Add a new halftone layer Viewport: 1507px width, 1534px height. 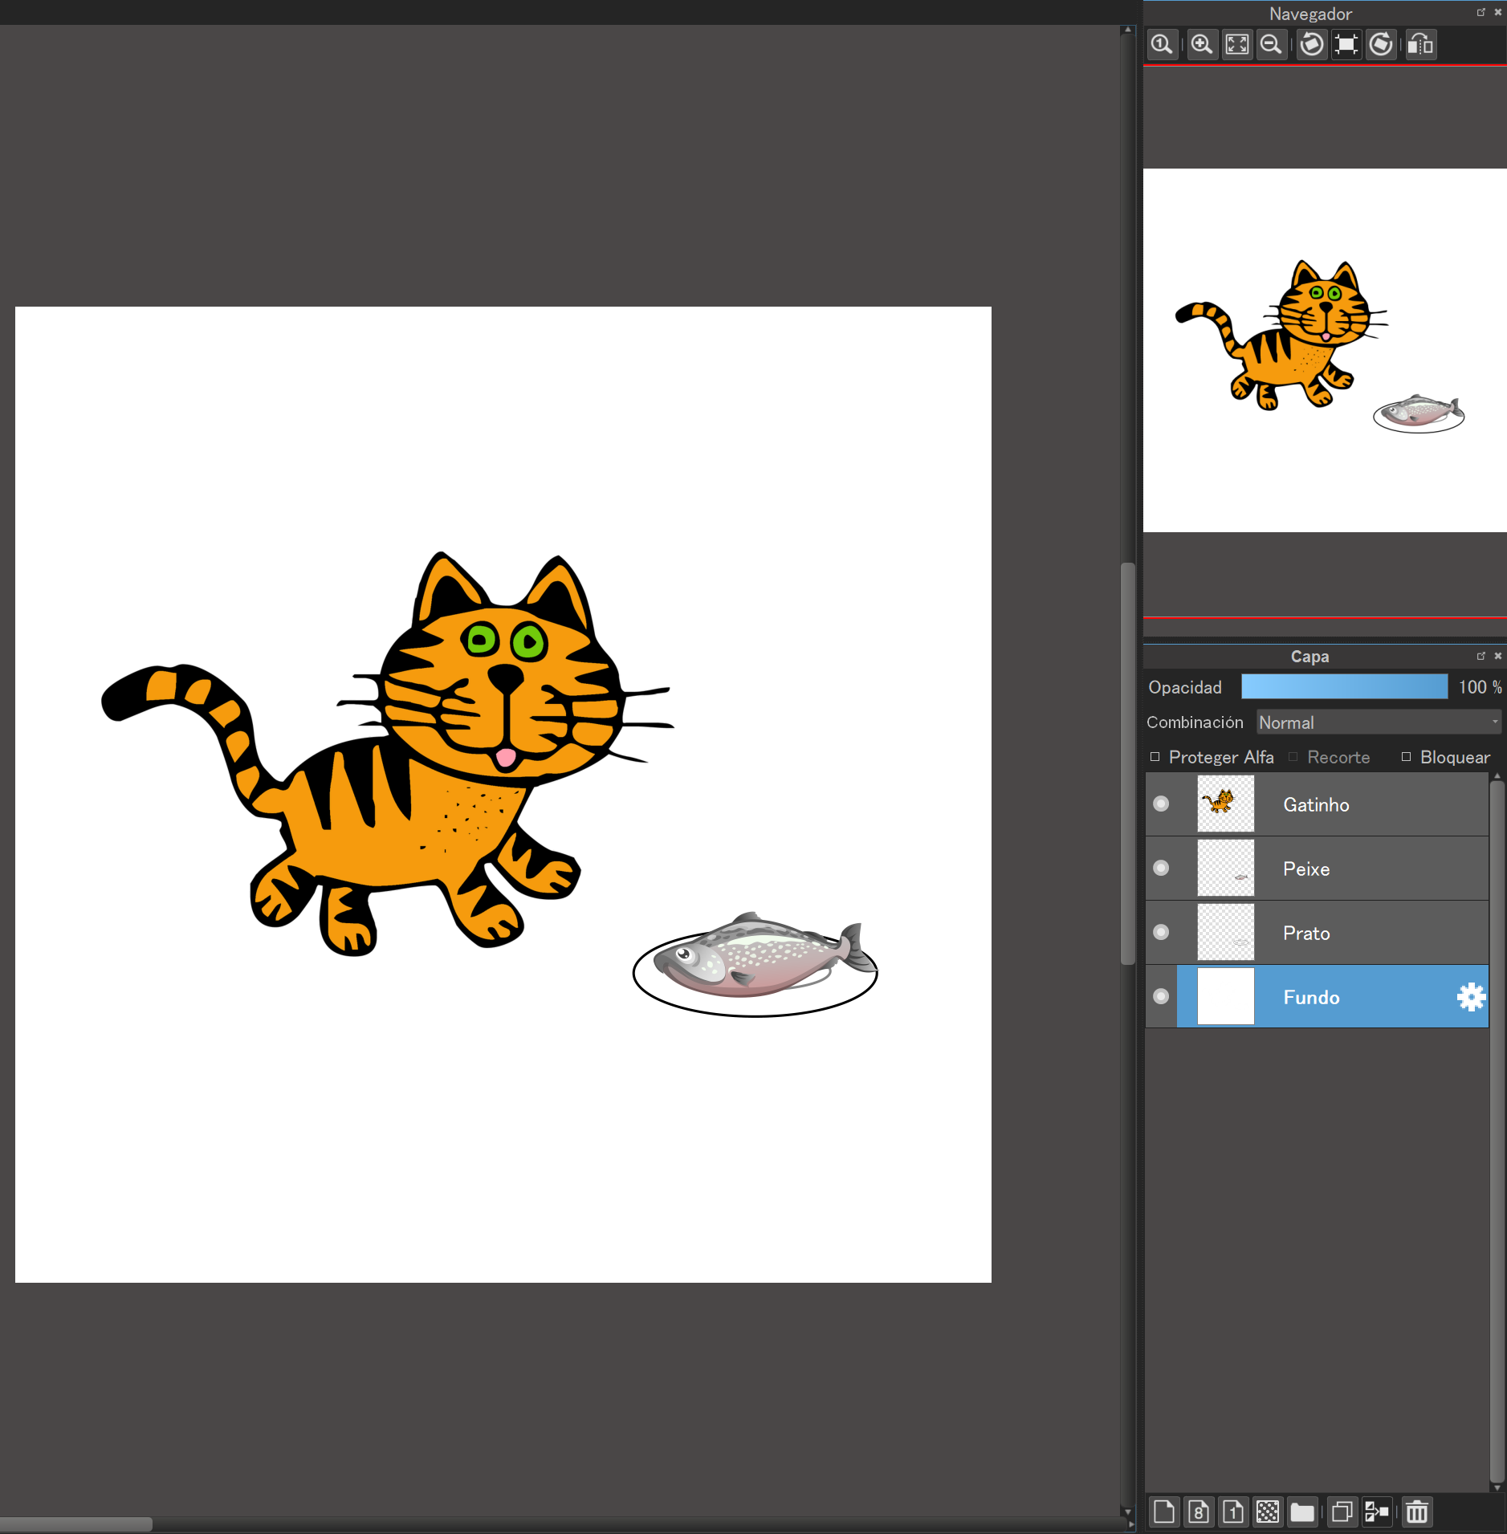(1268, 1512)
